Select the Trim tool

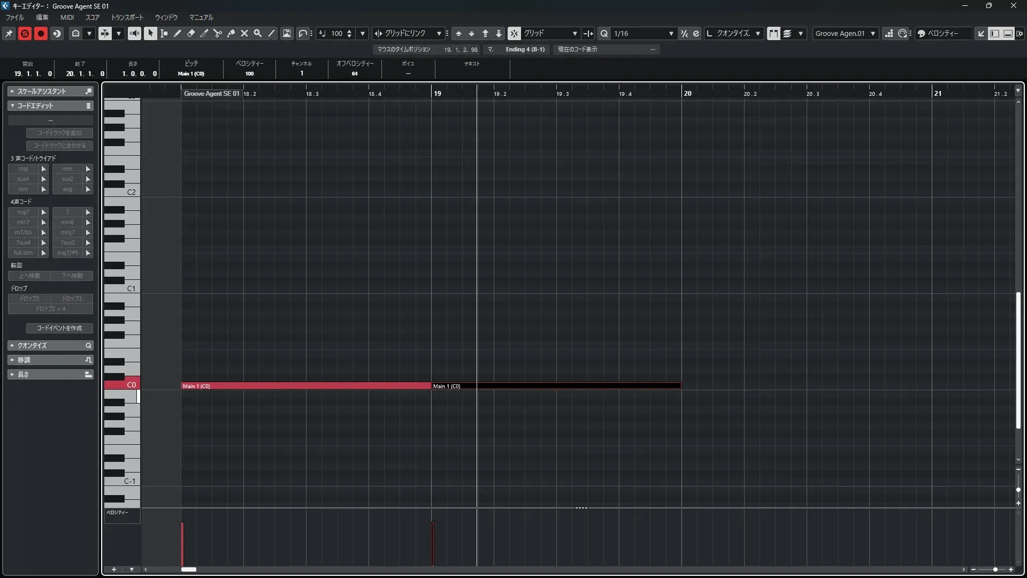pos(204,33)
